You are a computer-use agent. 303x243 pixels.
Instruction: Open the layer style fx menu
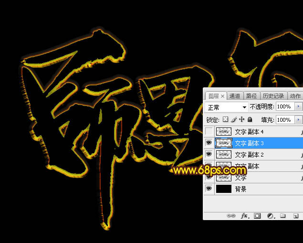tap(245, 216)
